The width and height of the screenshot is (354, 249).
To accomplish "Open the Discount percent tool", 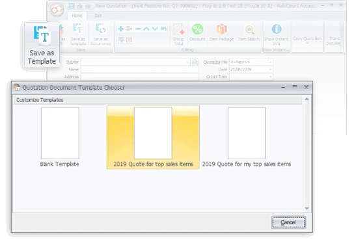I will (198, 29).
